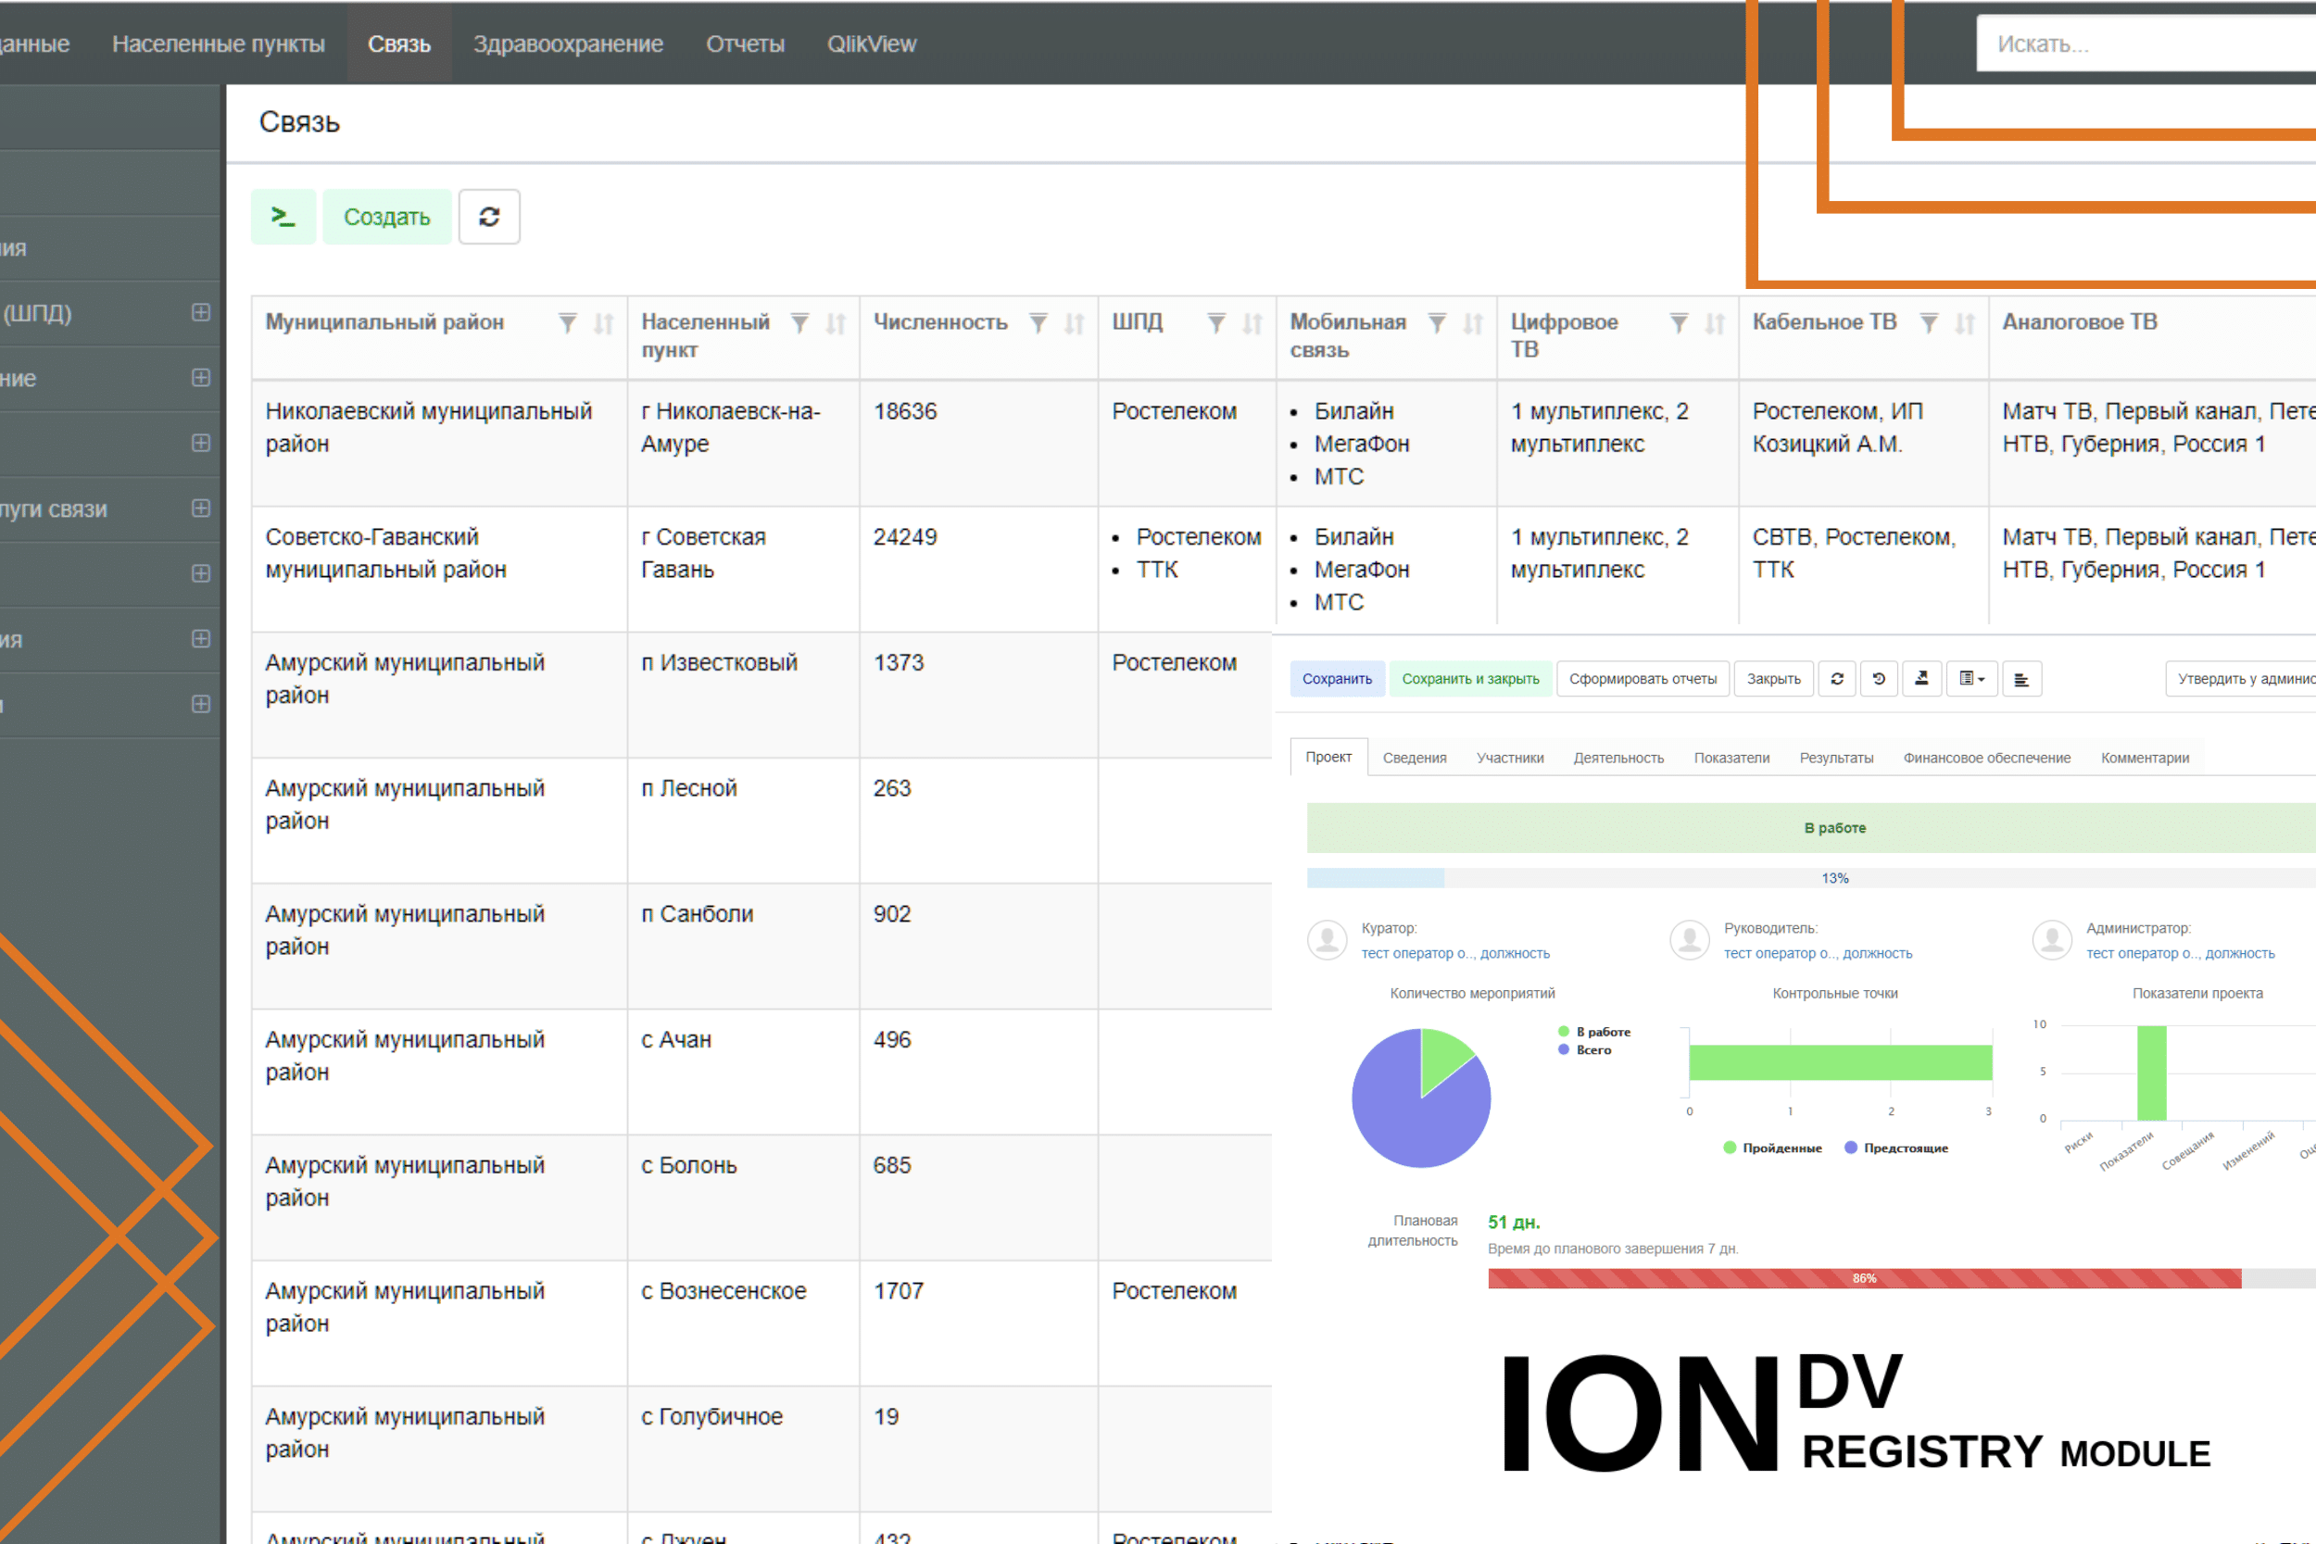
Task: Click the Создать button
Action: point(387,217)
